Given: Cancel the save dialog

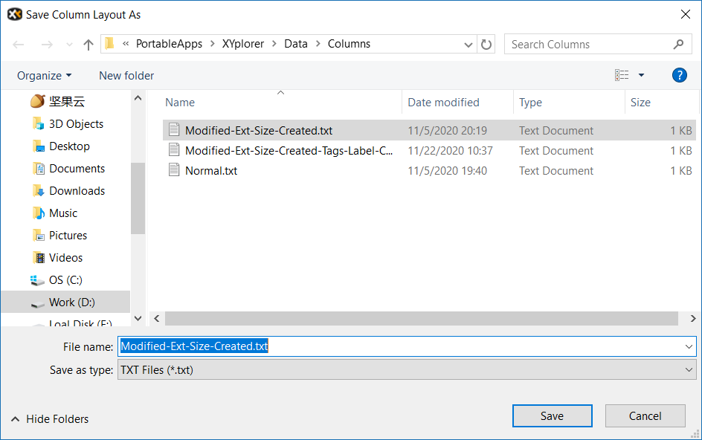Looking at the screenshot, I should click(644, 416).
